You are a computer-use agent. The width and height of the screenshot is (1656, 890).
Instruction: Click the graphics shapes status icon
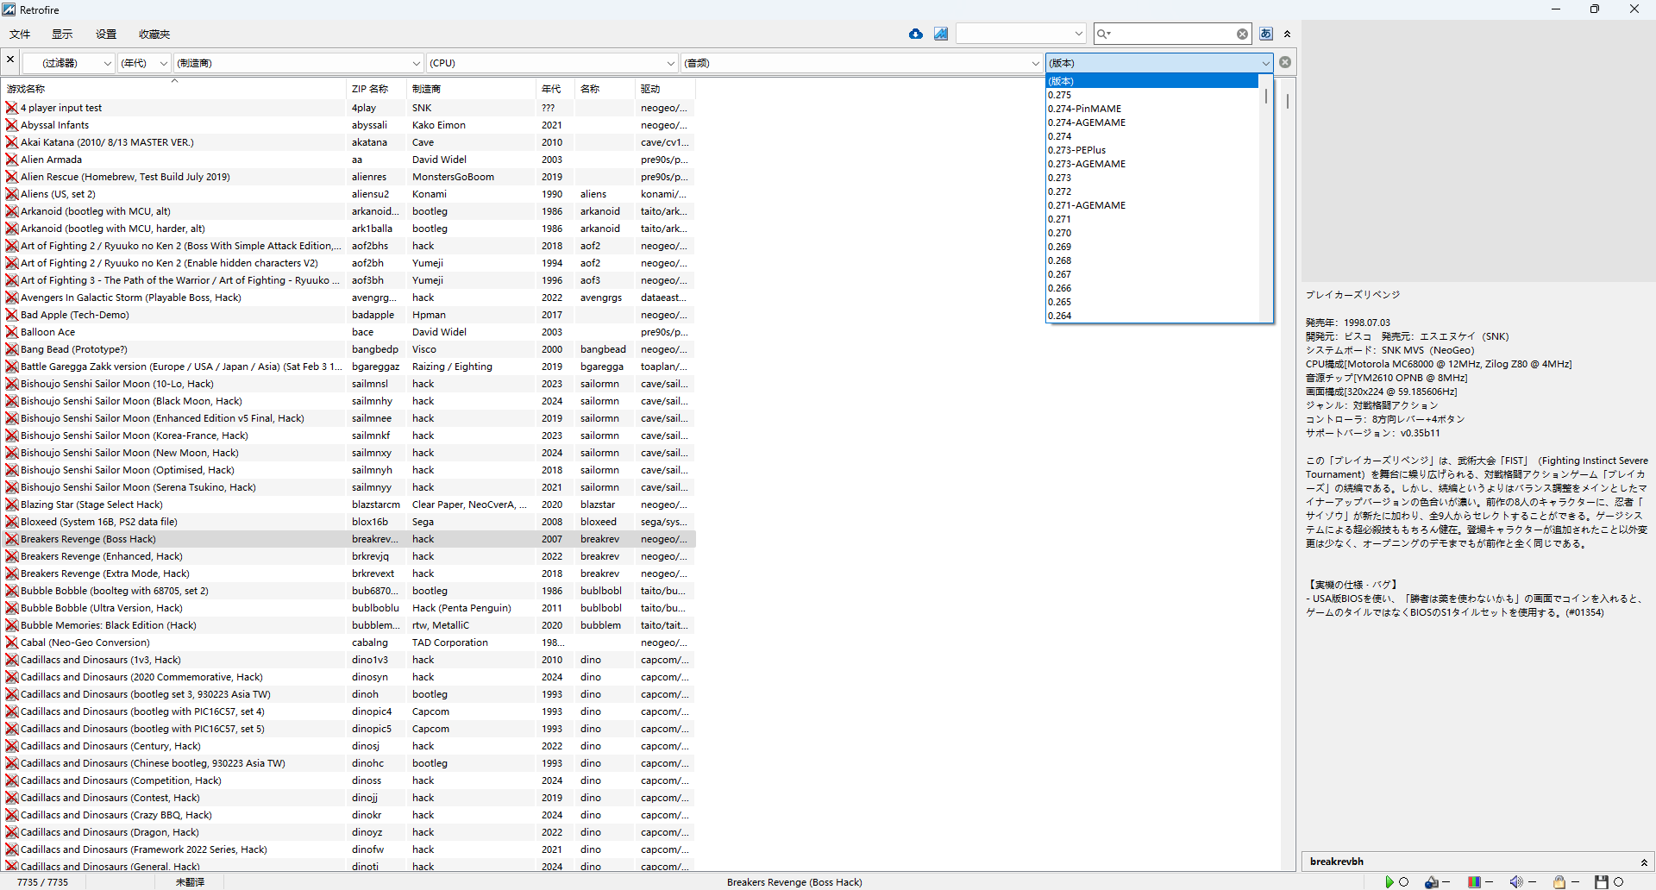click(1432, 881)
